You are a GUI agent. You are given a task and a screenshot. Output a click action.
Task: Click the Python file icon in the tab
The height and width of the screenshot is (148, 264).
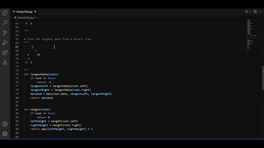pyautogui.click(x=14, y=12)
